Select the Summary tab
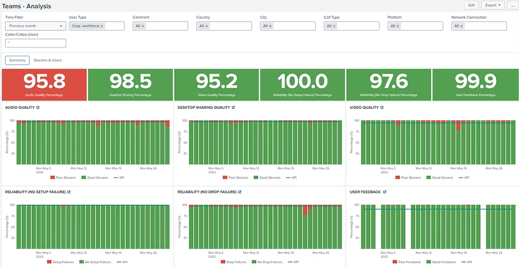 (x=16, y=60)
